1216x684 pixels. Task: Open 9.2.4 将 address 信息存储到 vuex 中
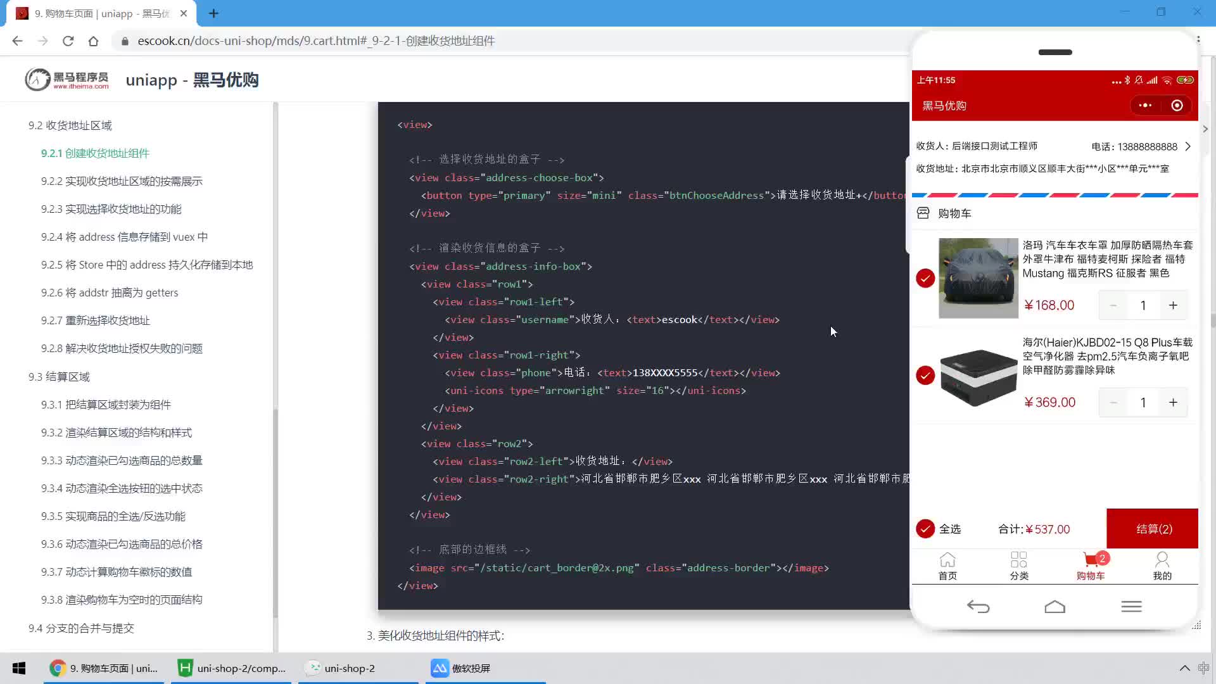pos(125,237)
